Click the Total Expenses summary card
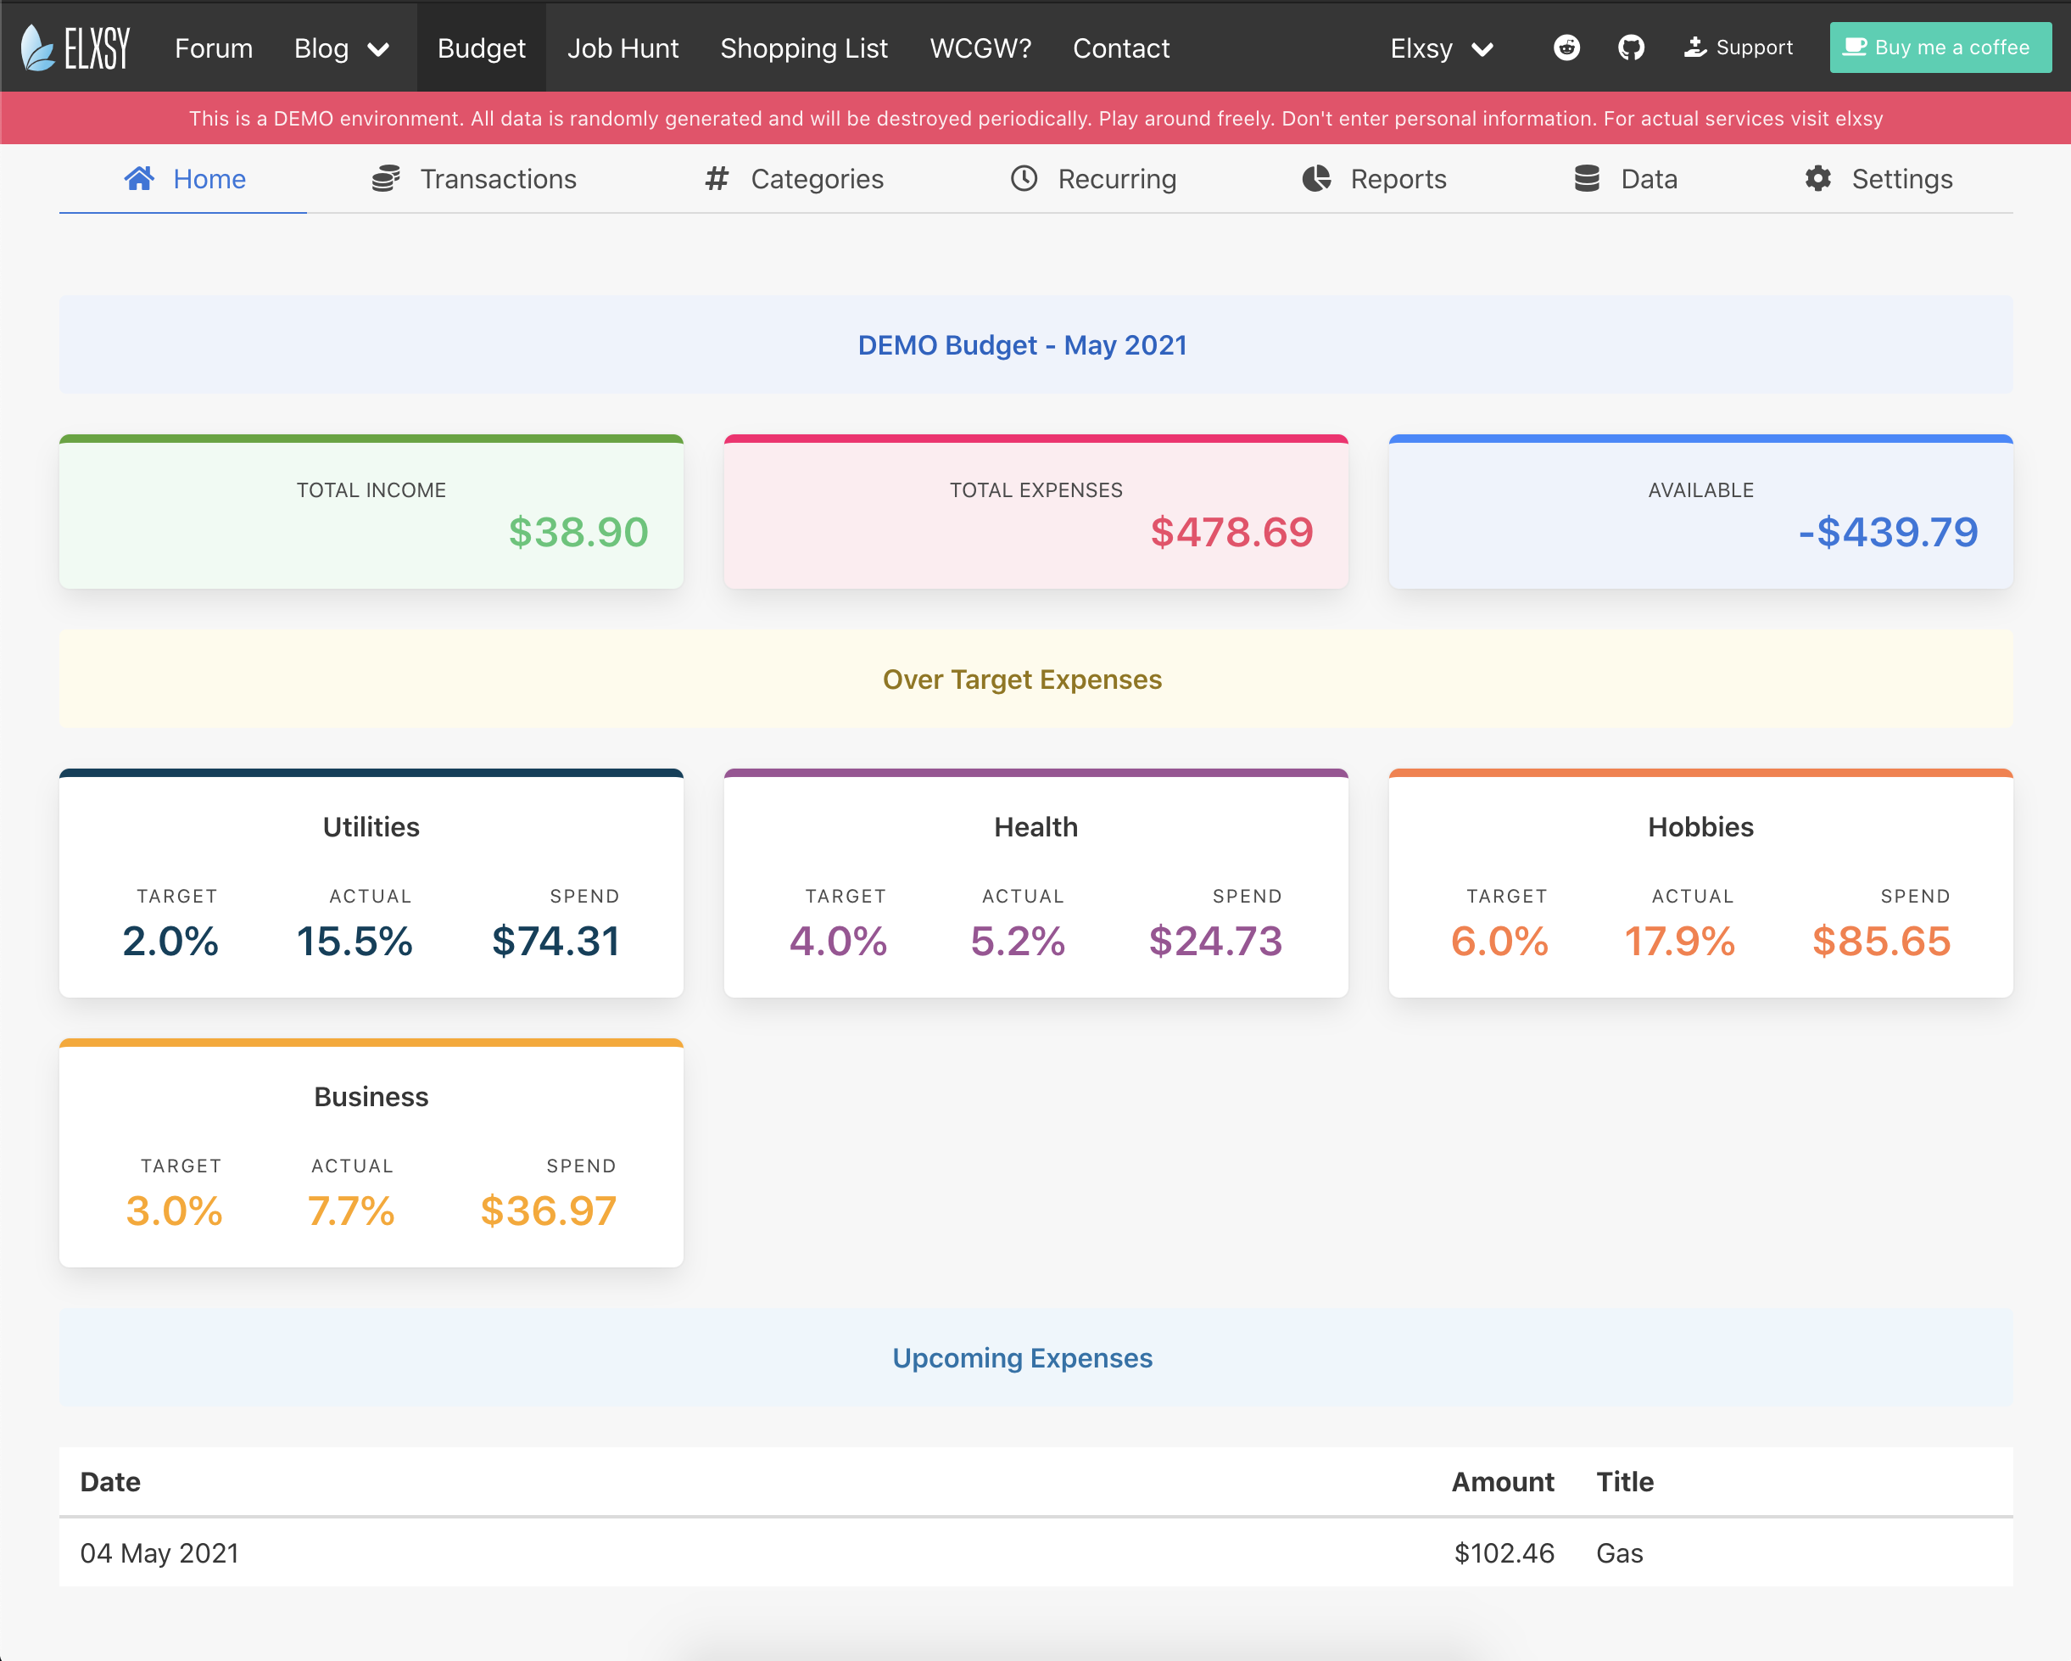Screen dimensions: 2071x1661 (x=1035, y=512)
